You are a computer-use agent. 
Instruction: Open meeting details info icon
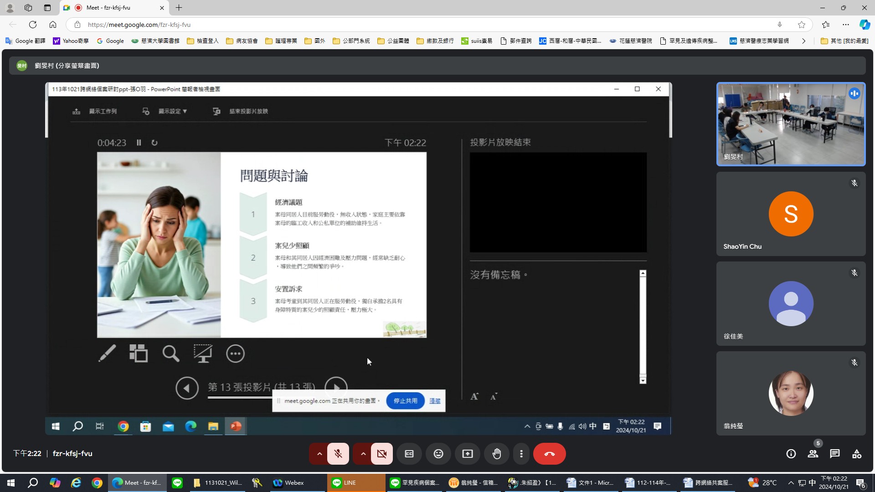[791, 454]
